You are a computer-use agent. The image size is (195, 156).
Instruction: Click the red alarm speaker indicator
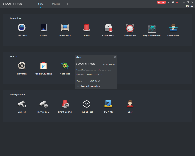[x=161, y=2]
